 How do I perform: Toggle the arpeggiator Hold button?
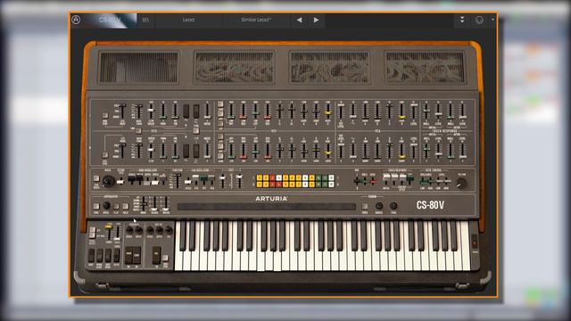[125, 206]
